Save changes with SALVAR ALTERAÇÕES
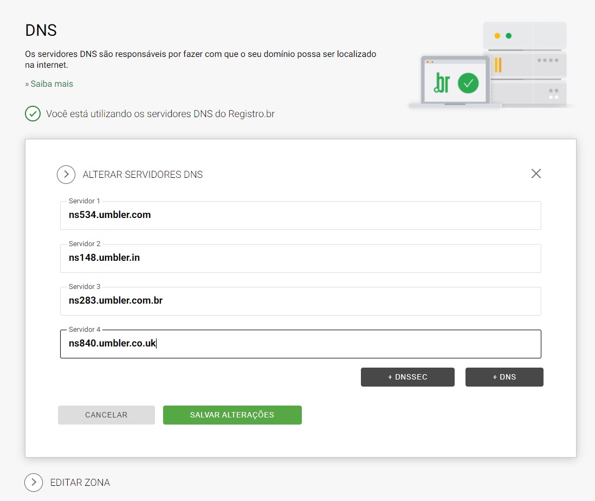595x501 pixels. 232,415
